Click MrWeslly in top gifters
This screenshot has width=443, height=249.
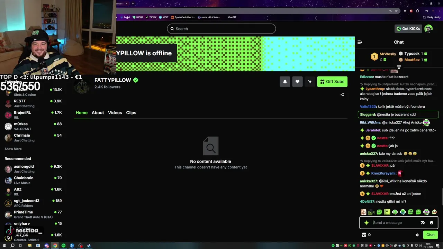[388, 54]
